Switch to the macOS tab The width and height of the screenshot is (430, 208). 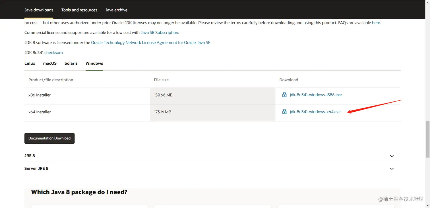(50, 63)
